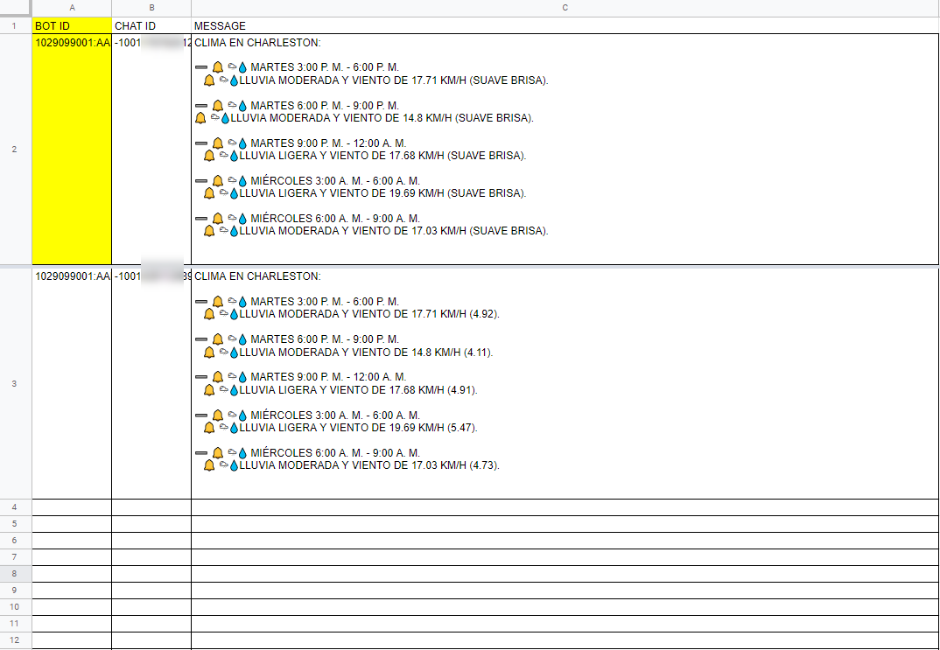Select column B header
This screenshot has width=940, height=650.
click(151, 9)
